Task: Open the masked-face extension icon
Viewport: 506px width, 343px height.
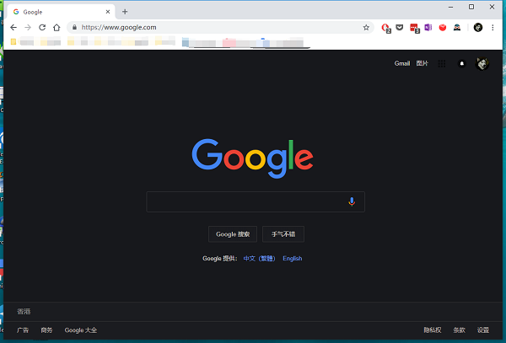Action: click(x=457, y=28)
